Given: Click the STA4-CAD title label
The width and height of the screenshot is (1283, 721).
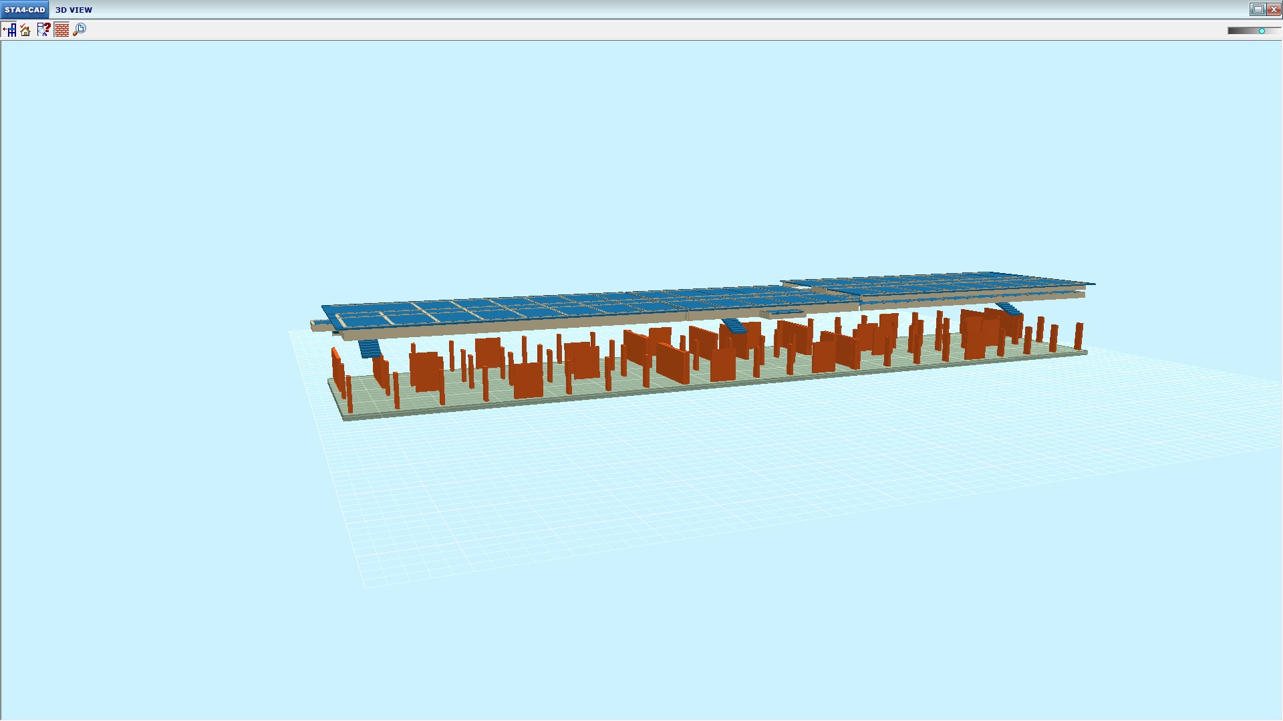Looking at the screenshot, I should pos(25,10).
